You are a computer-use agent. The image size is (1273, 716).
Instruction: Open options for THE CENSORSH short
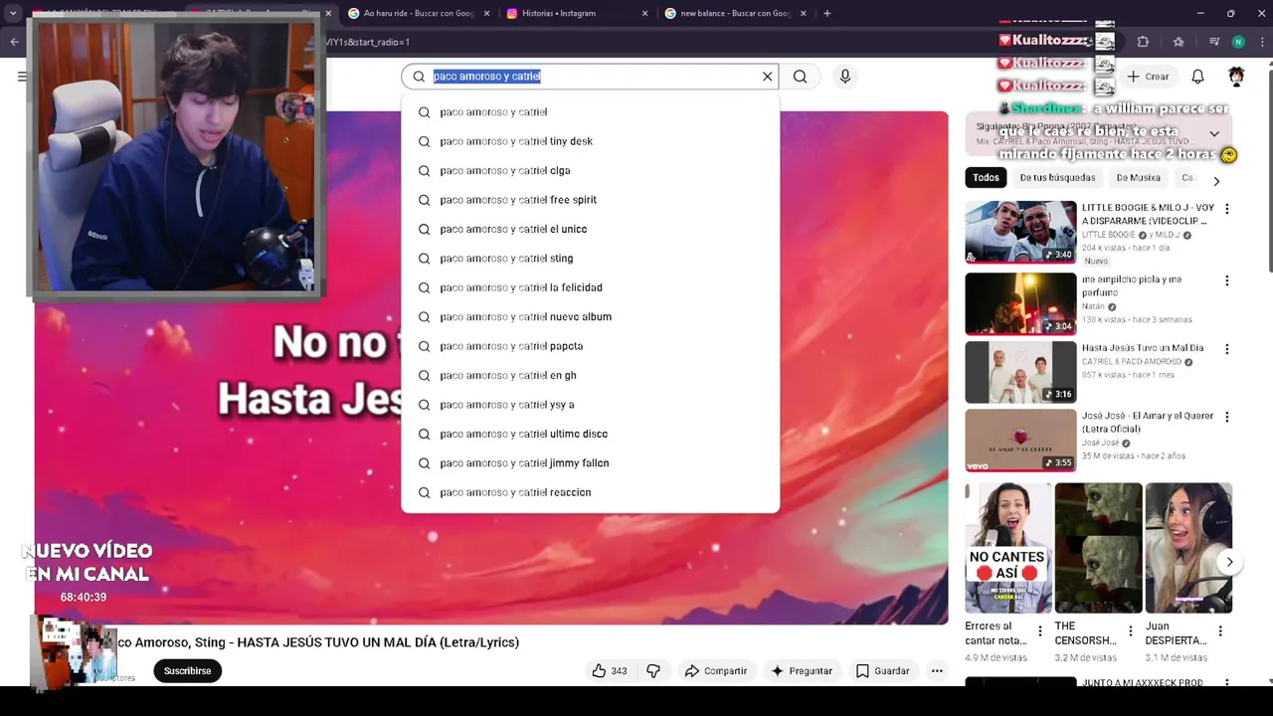tap(1130, 630)
